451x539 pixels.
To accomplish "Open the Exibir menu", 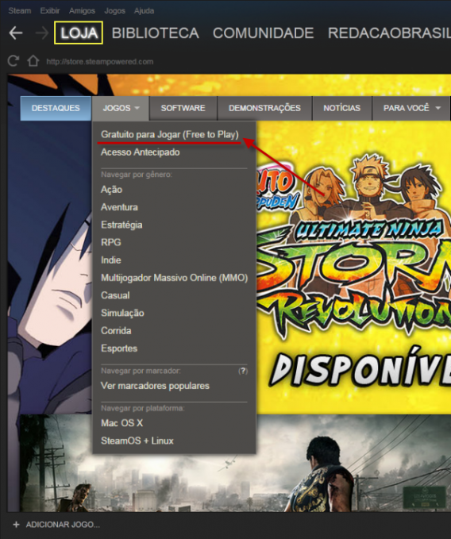I will click(50, 10).
